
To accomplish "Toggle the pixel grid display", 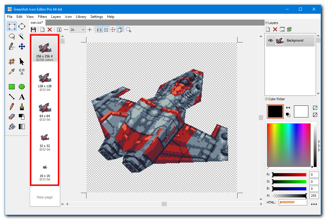I will pyautogui.click(x=106, y=29).
